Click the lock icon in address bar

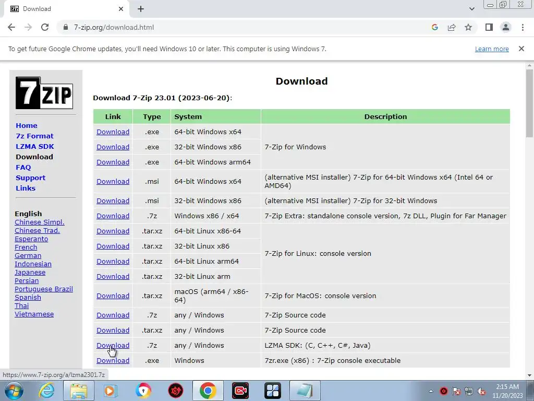[66, 27]
